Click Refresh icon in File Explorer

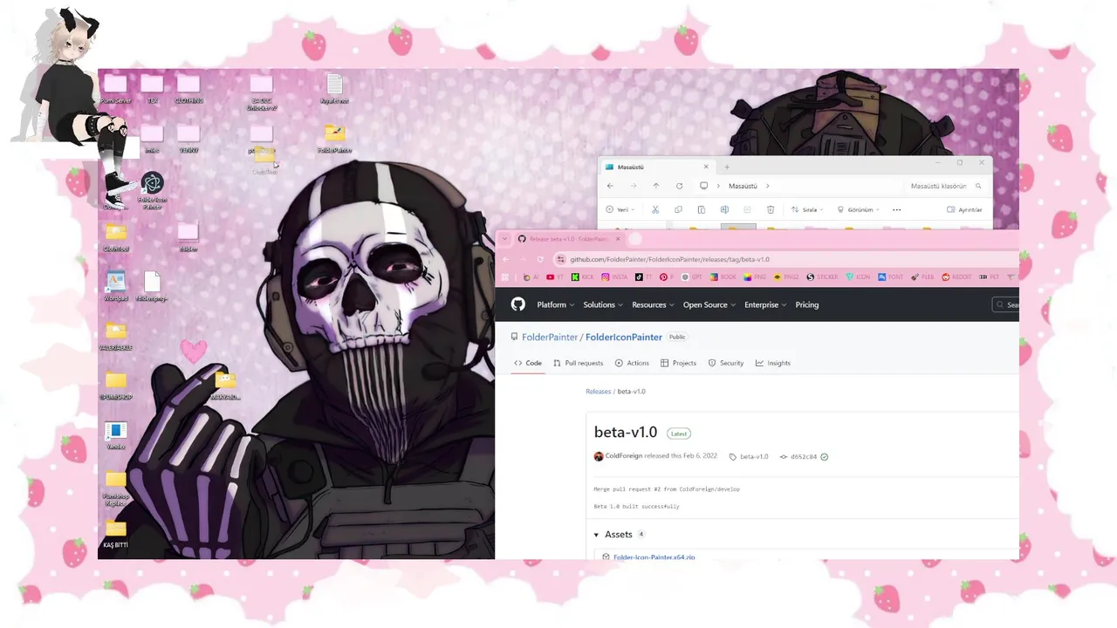click(679, 186)
